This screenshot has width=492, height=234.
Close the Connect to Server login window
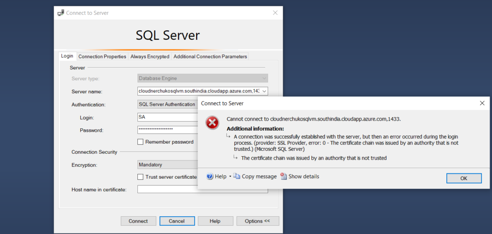click(275, 13)
